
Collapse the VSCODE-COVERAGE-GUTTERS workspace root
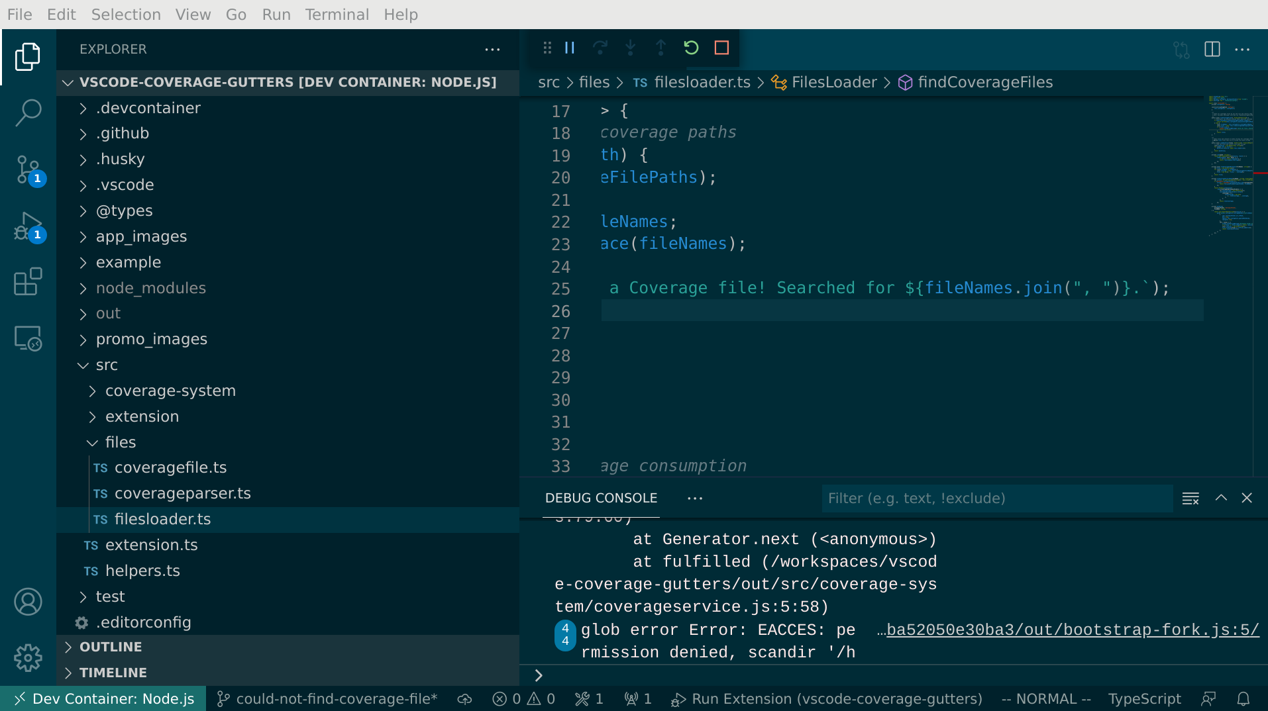coord(68,82)
